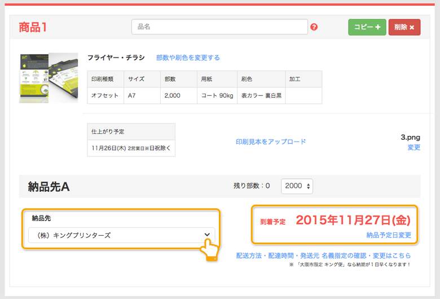Click the 2015年11月27日(金) arrival date
Screen dimensions: 440x299
tap(353, 220)
